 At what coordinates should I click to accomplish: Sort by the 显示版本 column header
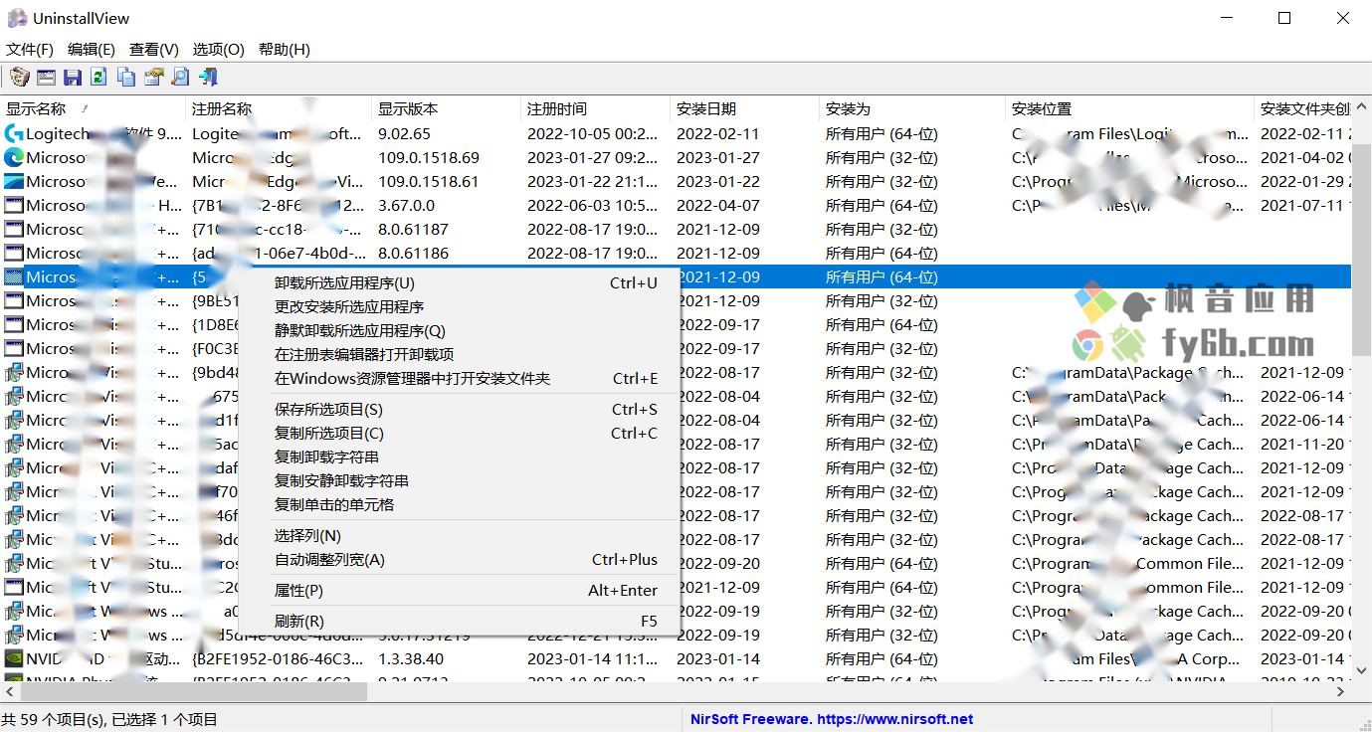tap(447, 109)
